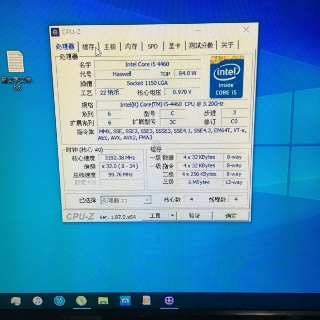Click the Socket 1150 LGA value
The image size is (320, 320).
point(147,83)
